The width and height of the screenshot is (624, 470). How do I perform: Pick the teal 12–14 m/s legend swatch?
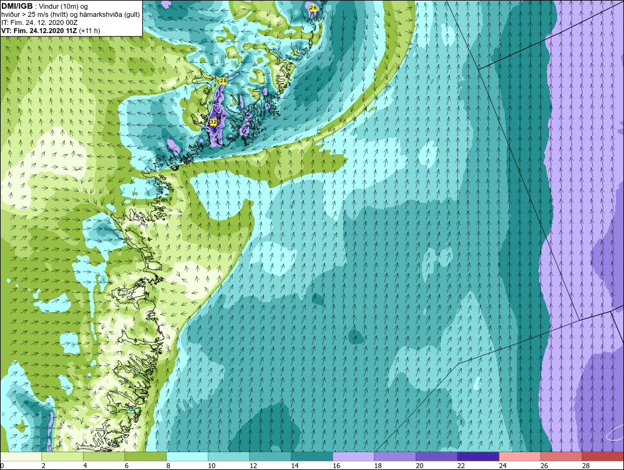(x=270, y=456)
